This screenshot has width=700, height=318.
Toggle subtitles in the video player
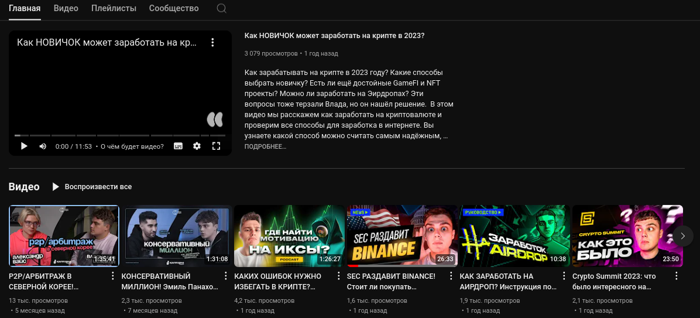coord(178,146)
